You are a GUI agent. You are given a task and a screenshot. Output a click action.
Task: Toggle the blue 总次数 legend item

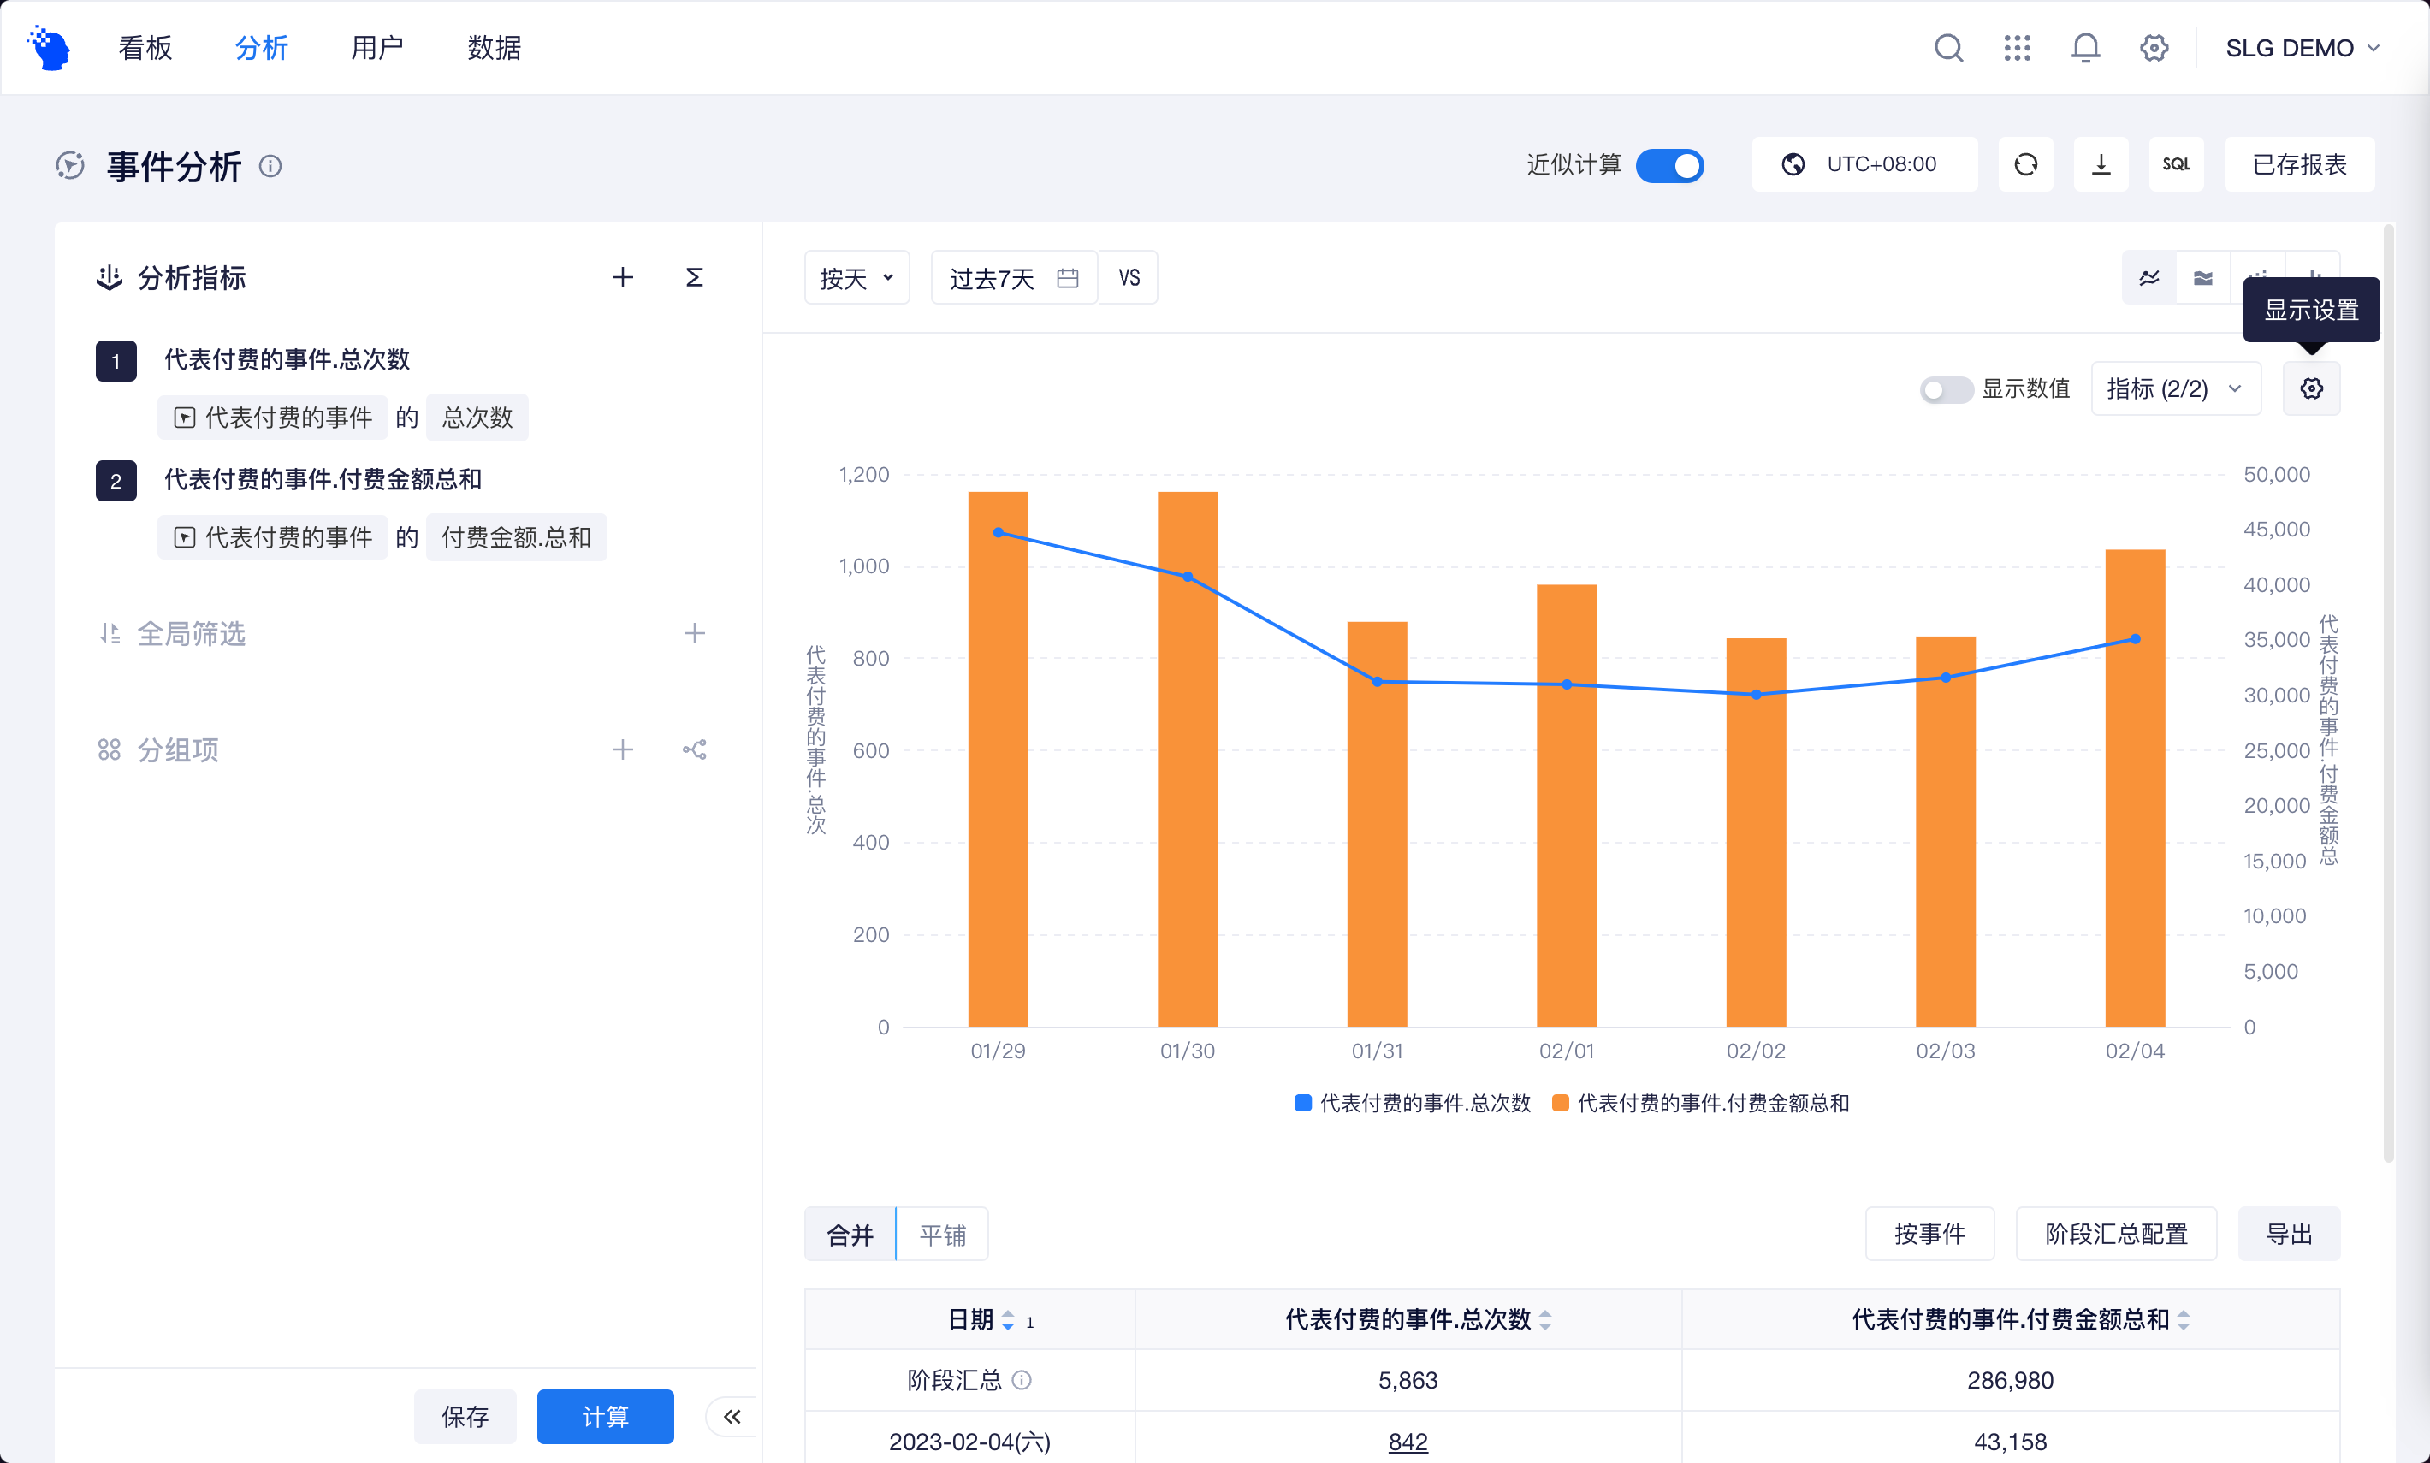coord(1412,1103)
